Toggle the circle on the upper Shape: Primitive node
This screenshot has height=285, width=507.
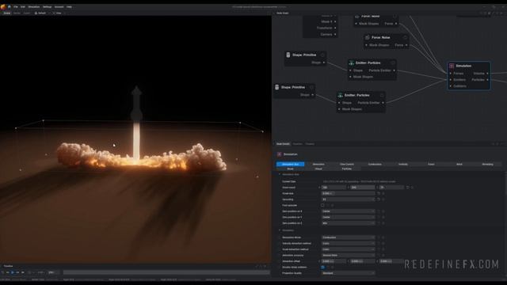(x=322, y=55)
